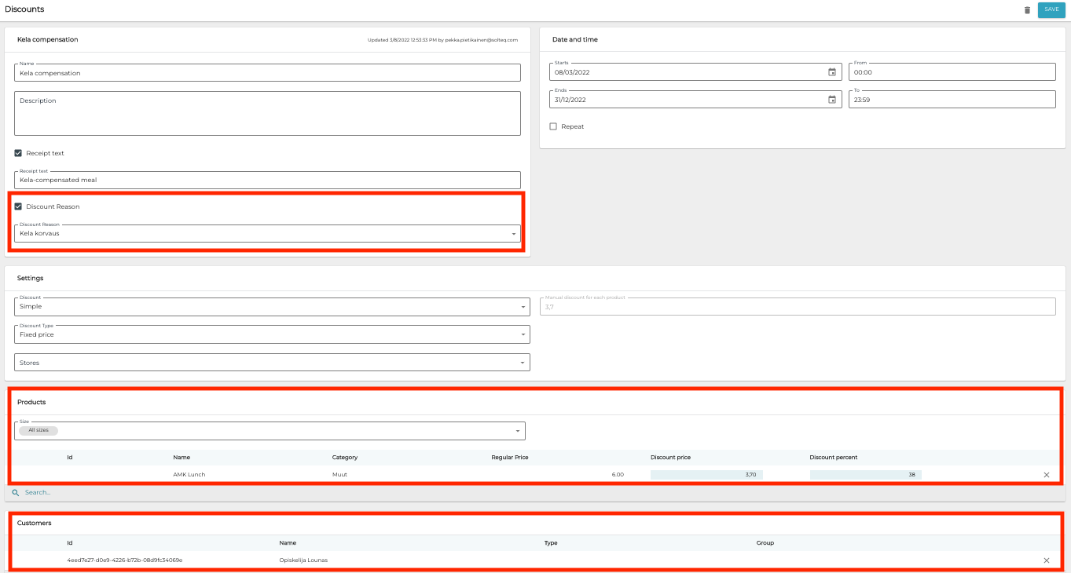
Task: Focus the Description text area
Action: point(267,114)
